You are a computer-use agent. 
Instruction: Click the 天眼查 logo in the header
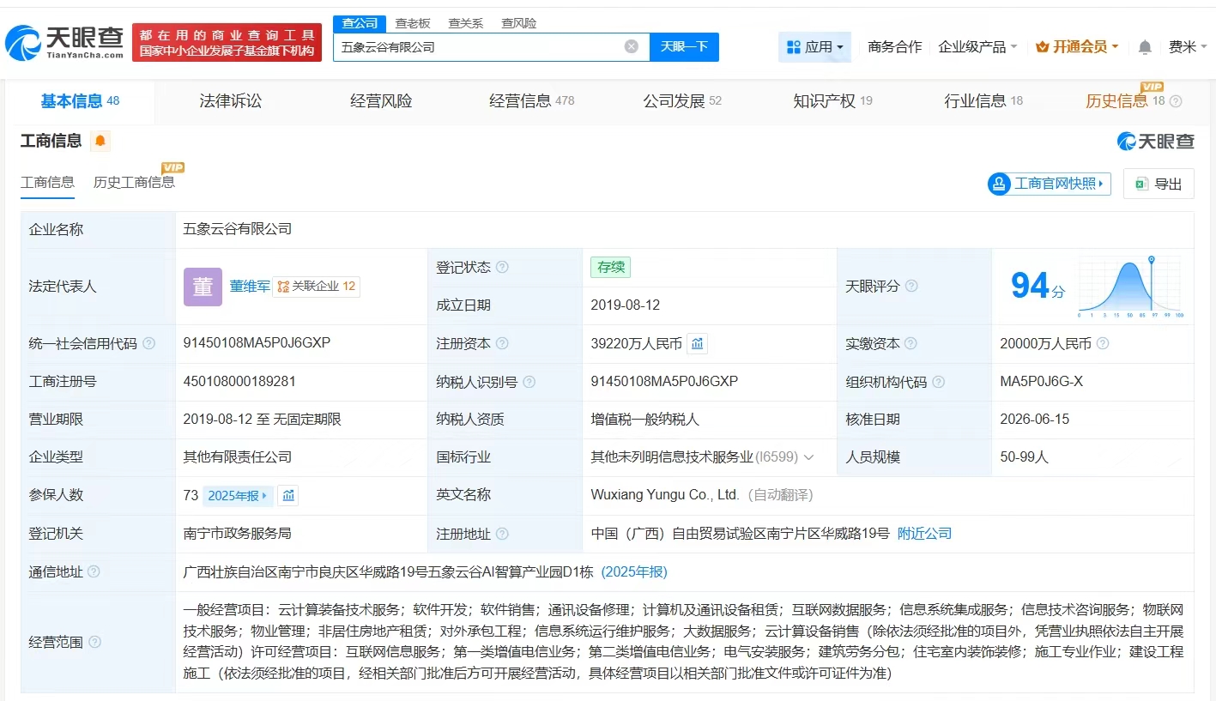click(64, 43)
